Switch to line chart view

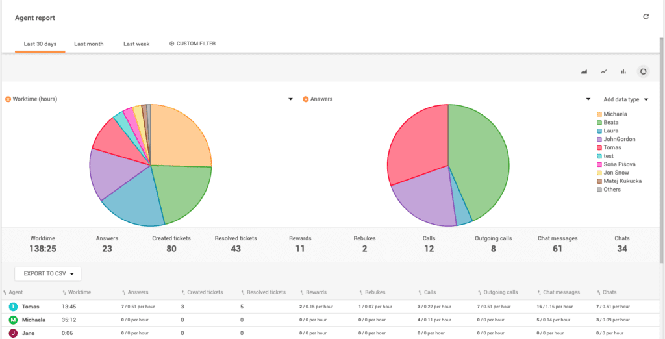(603, 71)
